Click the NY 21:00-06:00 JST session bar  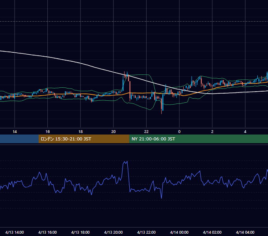point(198,139)
